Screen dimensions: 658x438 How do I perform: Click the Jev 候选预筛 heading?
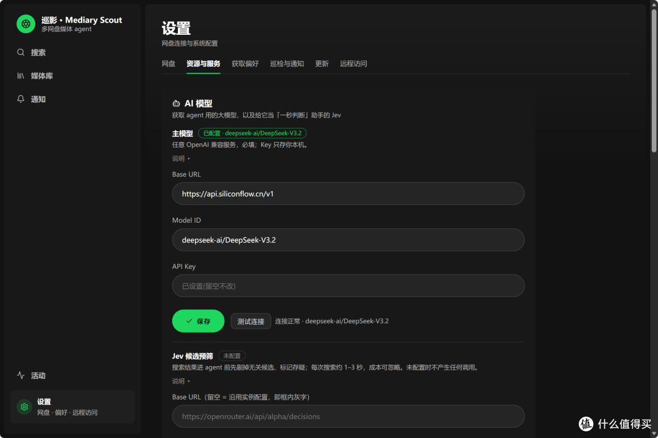(193, 356)
